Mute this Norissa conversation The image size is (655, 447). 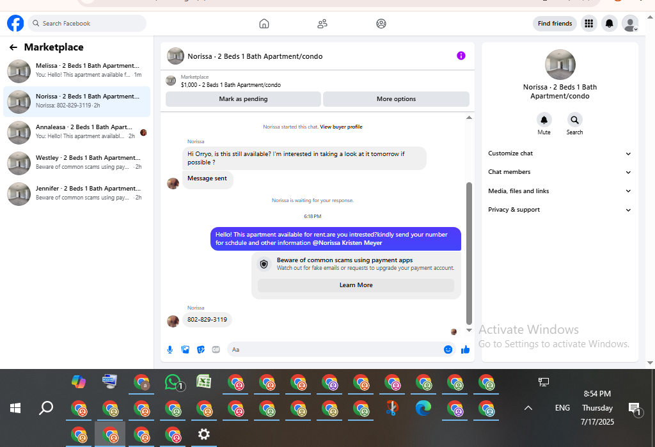(544, 120)
